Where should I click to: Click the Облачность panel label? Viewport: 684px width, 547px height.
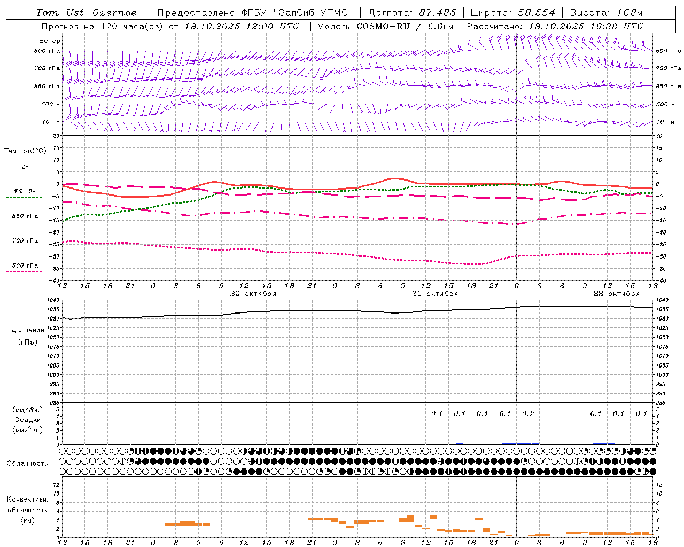coord(27,464)
